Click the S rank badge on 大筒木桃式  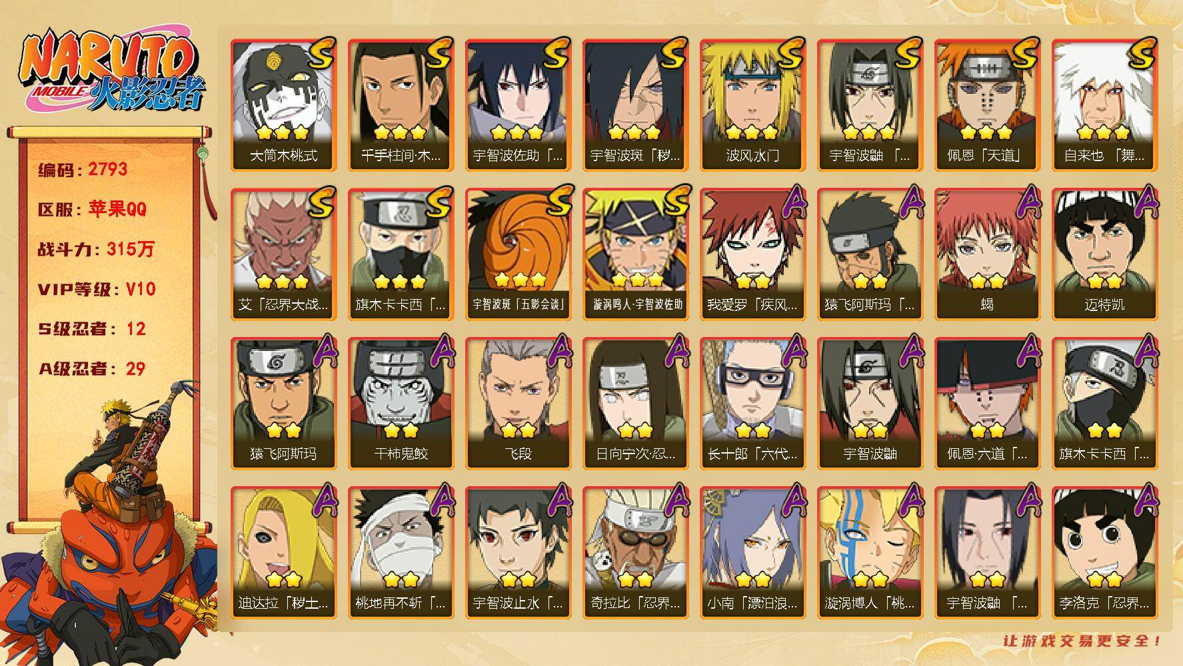pyautogui.click(x=320, y=54)
